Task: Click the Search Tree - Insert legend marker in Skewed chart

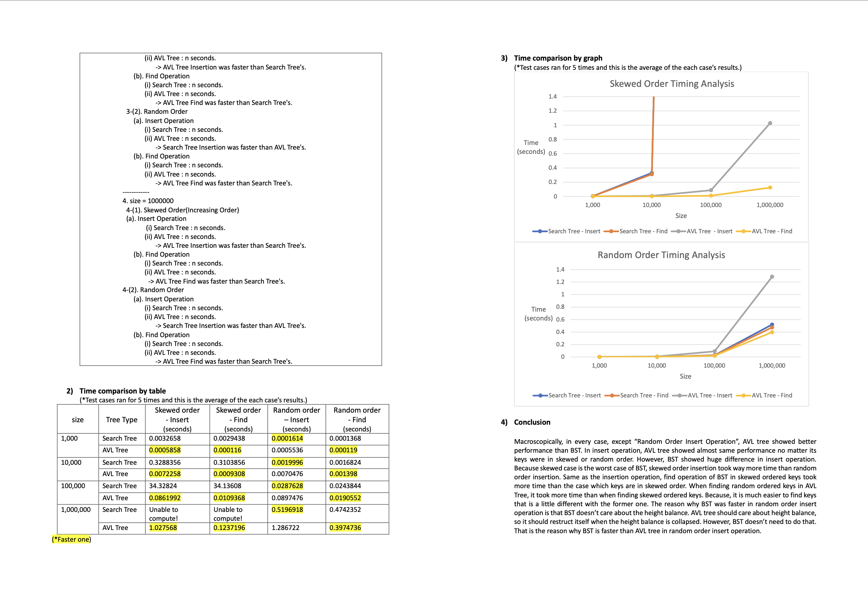Action: tap(540, 231)
